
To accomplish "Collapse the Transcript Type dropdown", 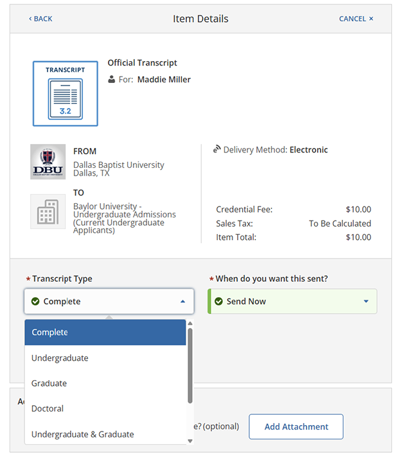I will (x=182, y=302).
